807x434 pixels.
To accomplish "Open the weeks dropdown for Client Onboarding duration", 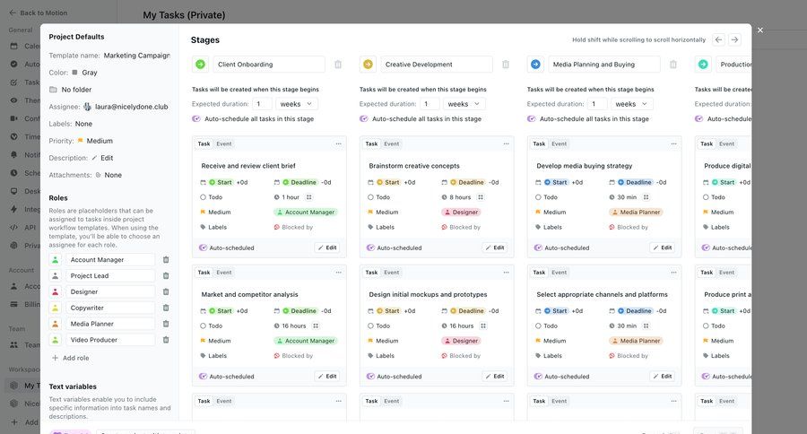I will tap(297, 104).
